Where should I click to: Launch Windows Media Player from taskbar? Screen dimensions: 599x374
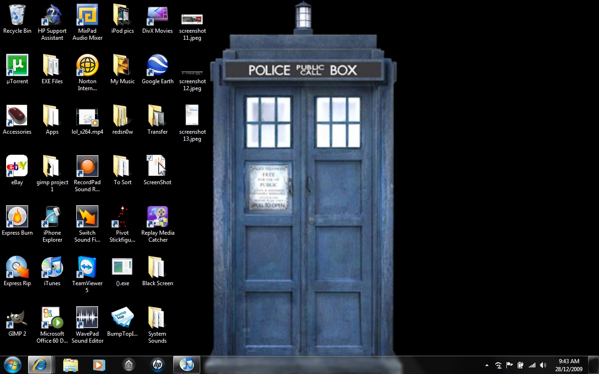coord(99,365)
